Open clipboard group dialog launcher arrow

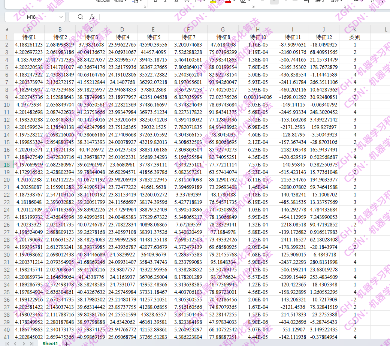click(x=145, y=6)
